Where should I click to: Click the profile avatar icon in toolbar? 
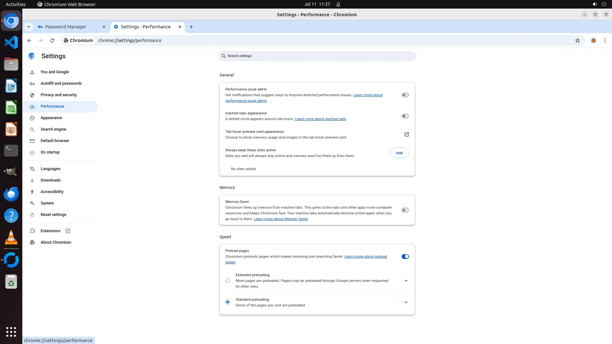pos(593,40)
